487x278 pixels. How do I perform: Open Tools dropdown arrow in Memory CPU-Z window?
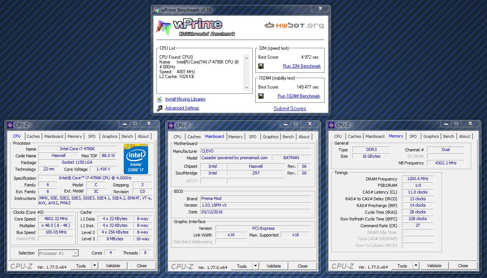[416, 266]
